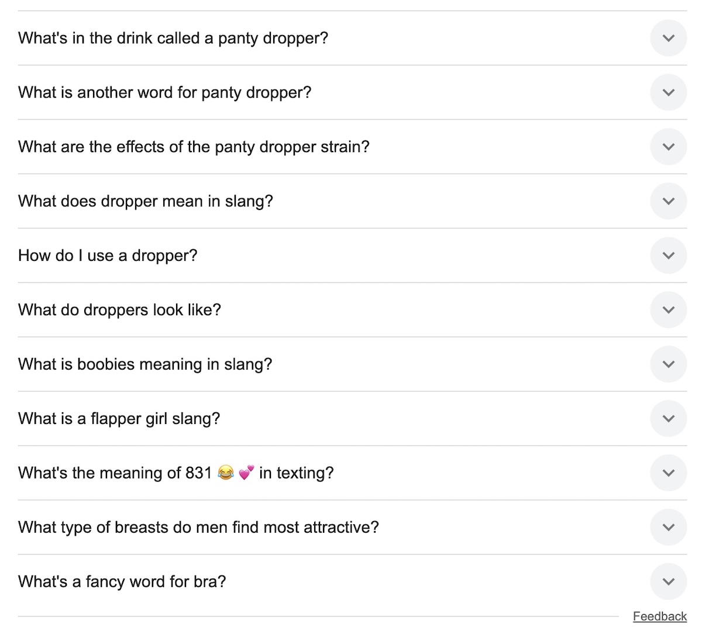This screenshot has width=702, height=641.
Task: Select the text 'What's a fancy word for bra?'
Action: coord(122,582)
